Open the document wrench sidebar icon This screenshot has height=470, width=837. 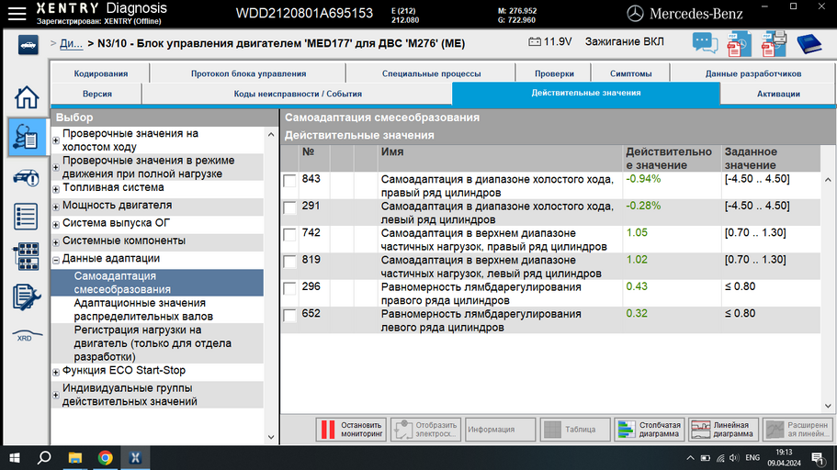[27, 297]
